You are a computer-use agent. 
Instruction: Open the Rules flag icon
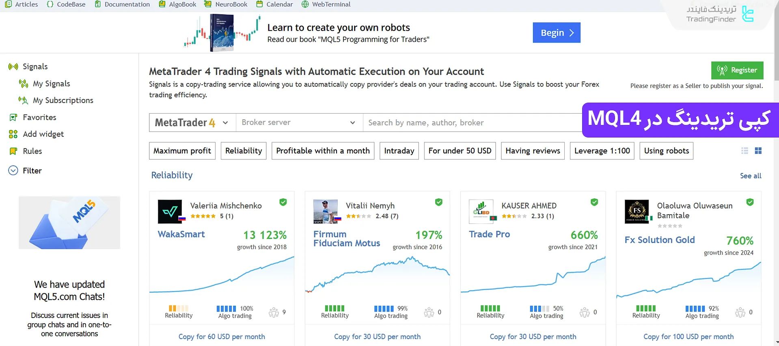pos(13,151)
